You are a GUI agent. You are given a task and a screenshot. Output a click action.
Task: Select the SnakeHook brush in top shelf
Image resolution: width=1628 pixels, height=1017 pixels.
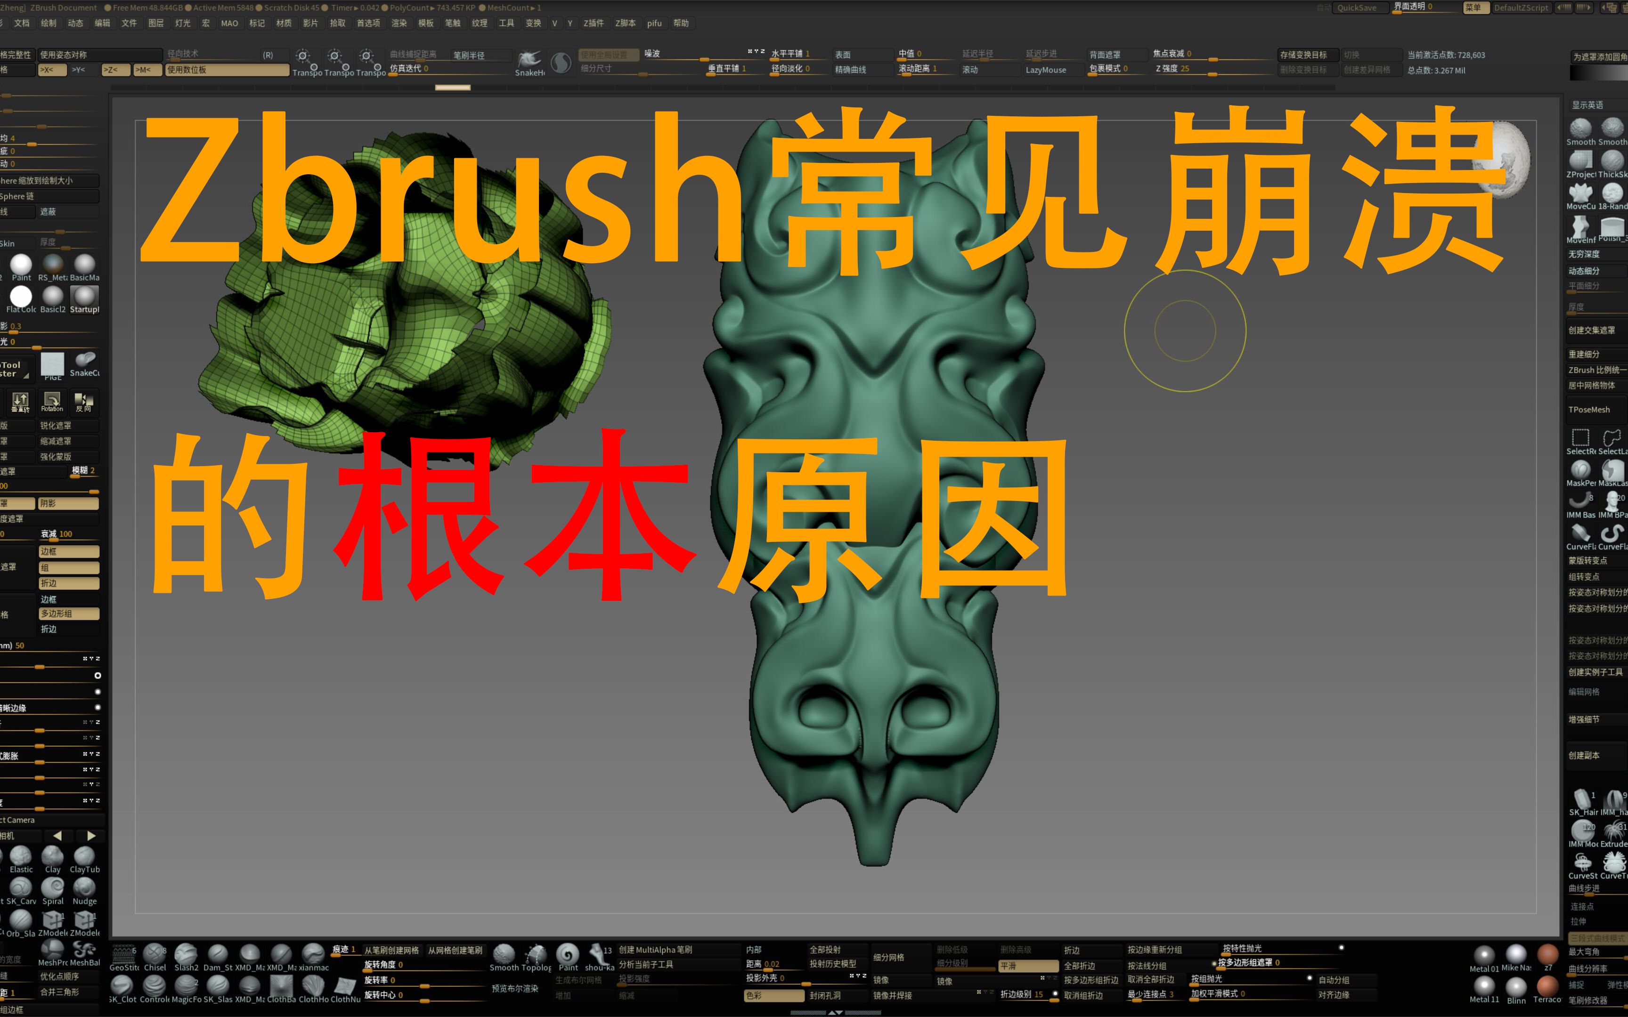pos(529,63)
